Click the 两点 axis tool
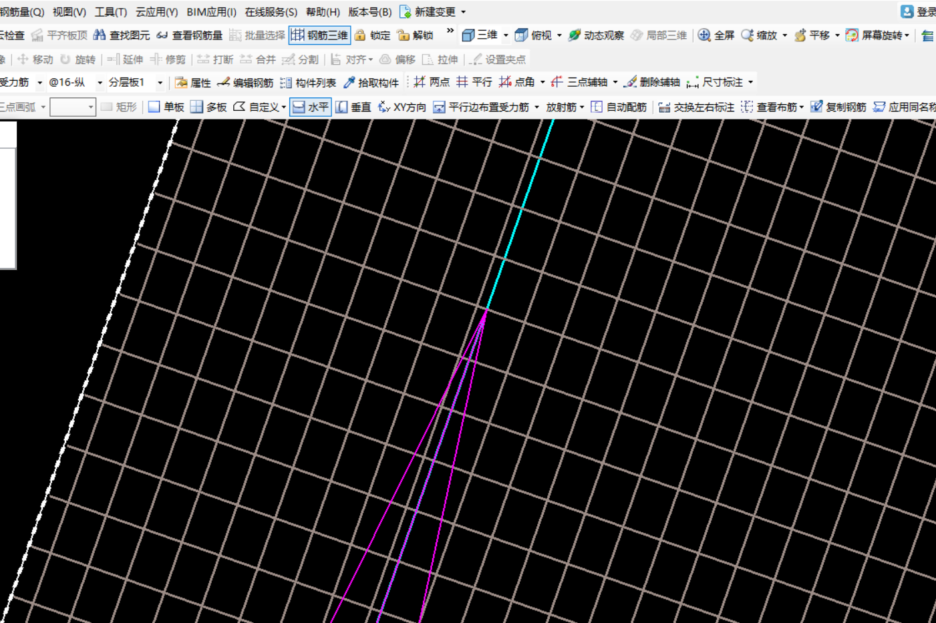 (x=432, y=82)
